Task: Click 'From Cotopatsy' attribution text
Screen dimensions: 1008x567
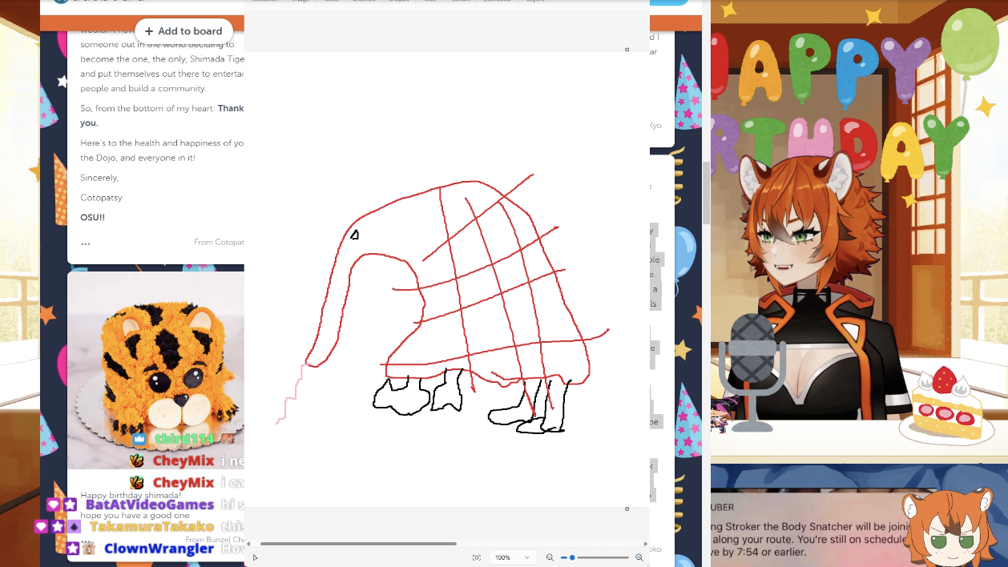Action: tap(219, 242)
